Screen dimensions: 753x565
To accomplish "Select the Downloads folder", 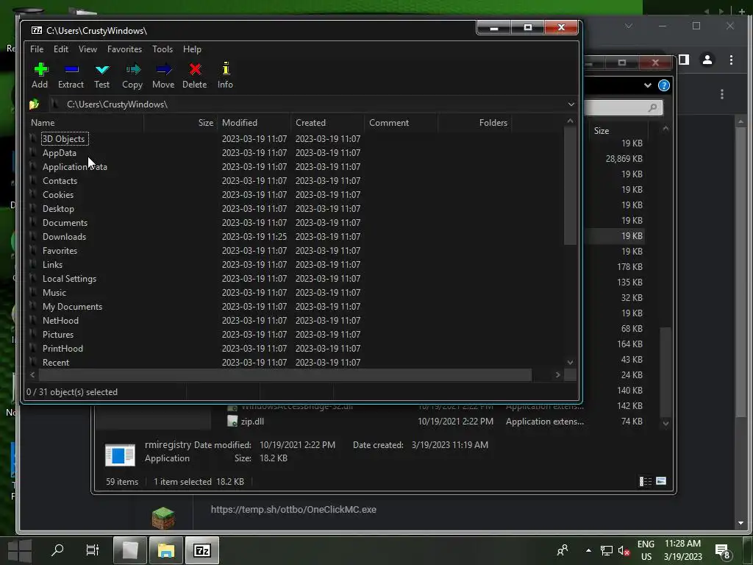I will 65,236.
